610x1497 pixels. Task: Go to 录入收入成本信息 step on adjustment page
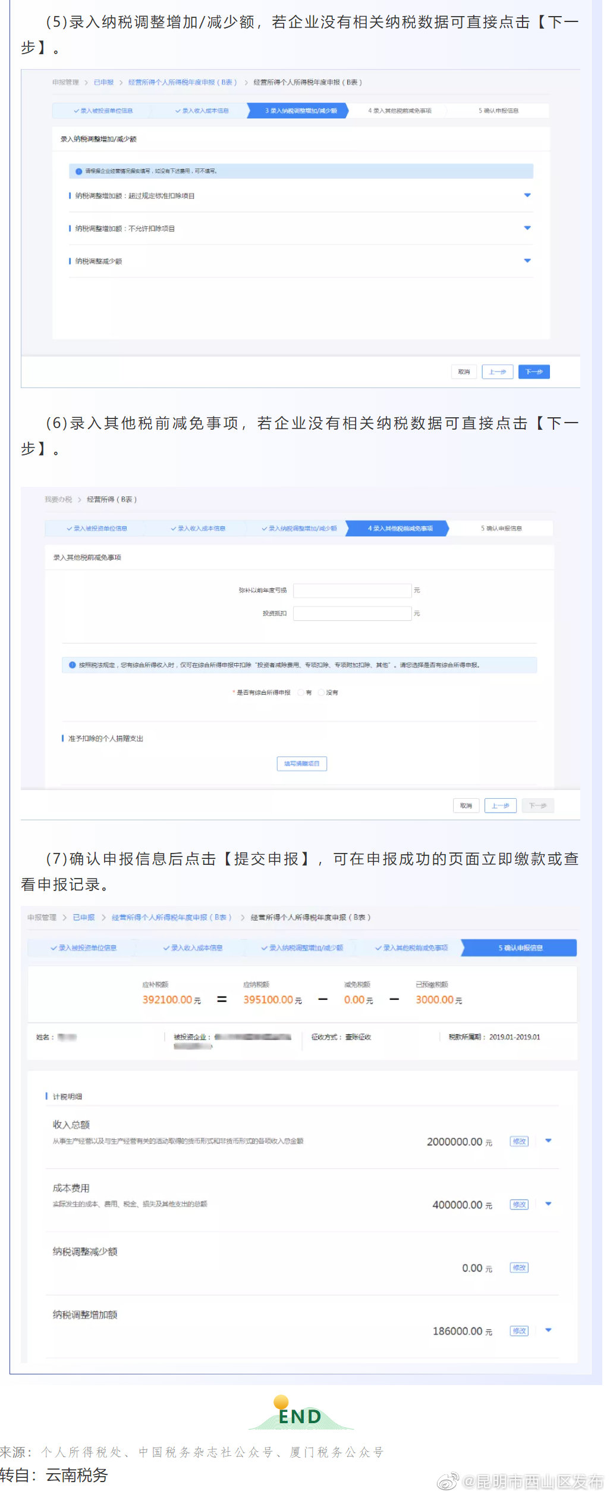202,111
